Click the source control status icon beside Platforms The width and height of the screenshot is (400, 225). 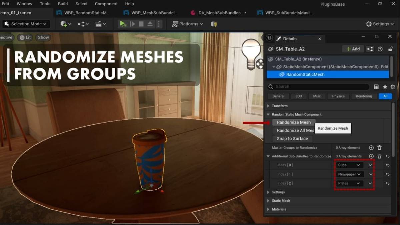point(214,24)
